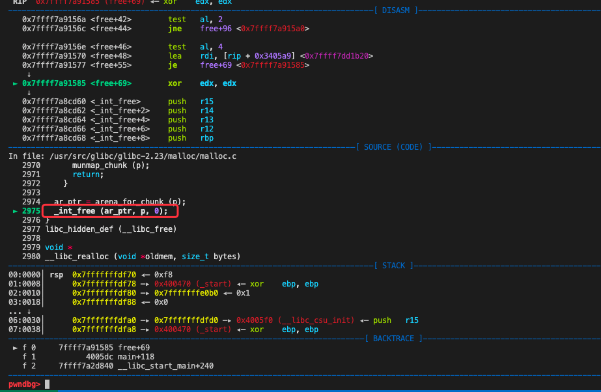The height and width of the screenshot is (392, 601).
Task: Select backtrace frame f 1 main+118
Action: click(x=88, y=357)
